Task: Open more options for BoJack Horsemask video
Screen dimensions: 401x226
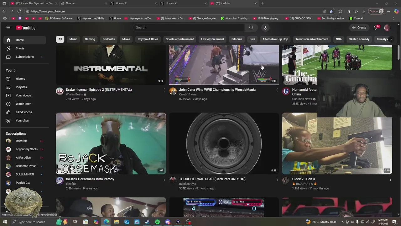Action: click(x=164, y=179)
